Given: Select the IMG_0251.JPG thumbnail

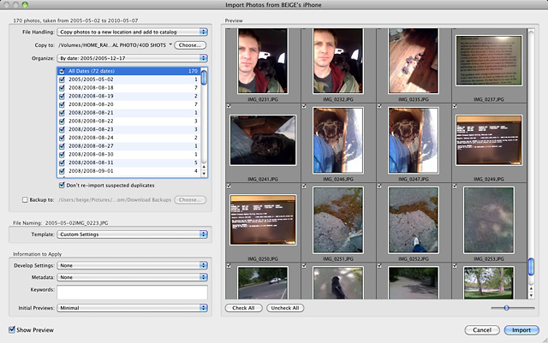Looking at the screenshot, I should point(338,220).
